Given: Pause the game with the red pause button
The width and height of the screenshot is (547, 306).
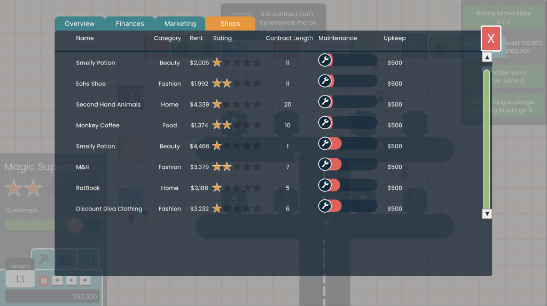Looking at the screenshot, I should (x=44, y=280).
